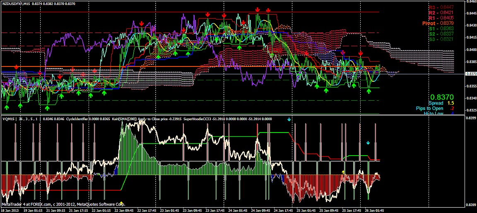The image size is (477, 213).
Task: Click the current price tag 0.8370 on price axis
Action: click(x=470, y=73)
